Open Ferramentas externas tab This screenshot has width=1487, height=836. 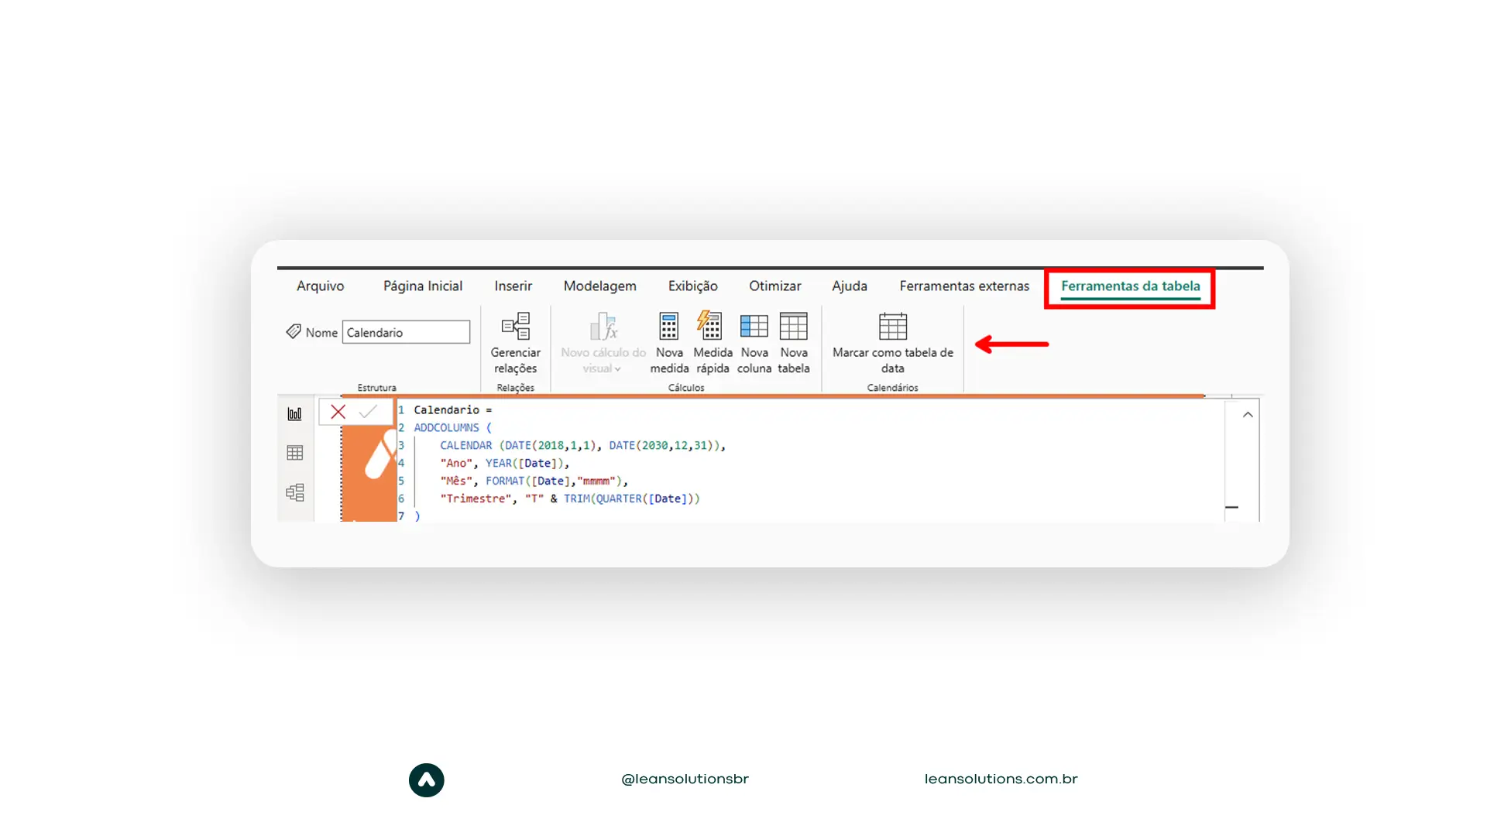[964, 286]
